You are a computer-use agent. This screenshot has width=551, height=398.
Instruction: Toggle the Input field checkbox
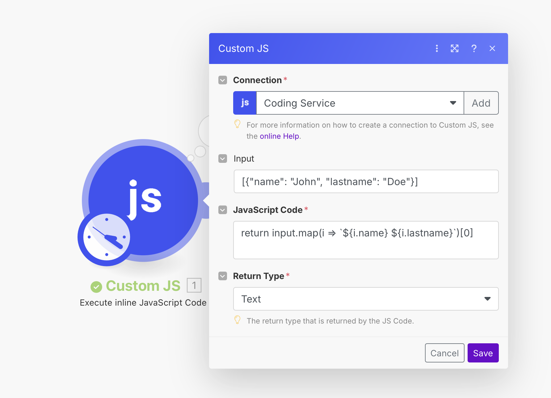[x=223, y=159]
